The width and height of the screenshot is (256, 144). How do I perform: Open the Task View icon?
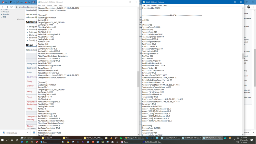(x=17, y=140)
